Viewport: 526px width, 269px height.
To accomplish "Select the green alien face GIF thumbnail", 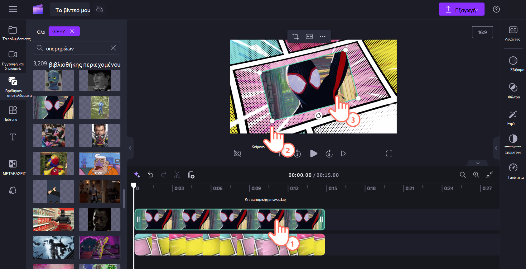I will point(54,80).
